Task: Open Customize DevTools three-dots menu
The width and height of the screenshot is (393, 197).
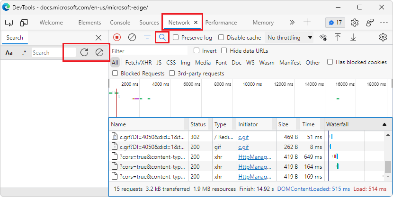Action: coord(384,23)
